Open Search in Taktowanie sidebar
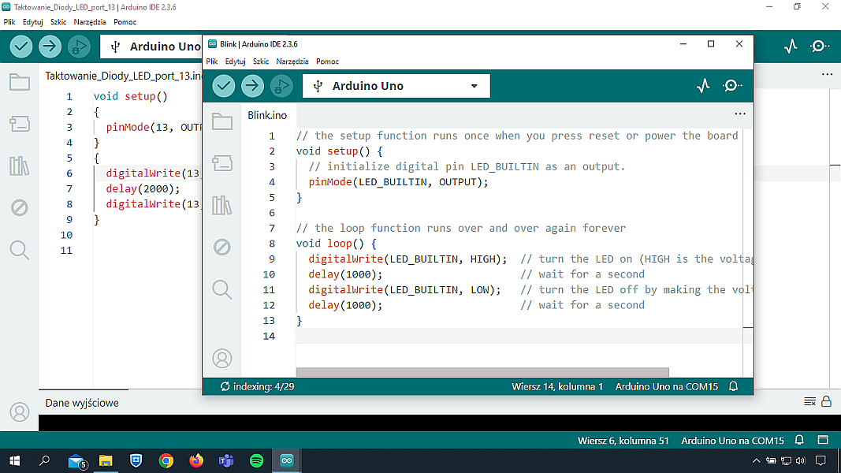 (20, 250)
